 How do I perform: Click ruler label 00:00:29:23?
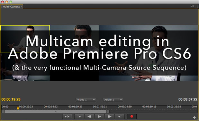pyautogui.click(x=26, y=107)
